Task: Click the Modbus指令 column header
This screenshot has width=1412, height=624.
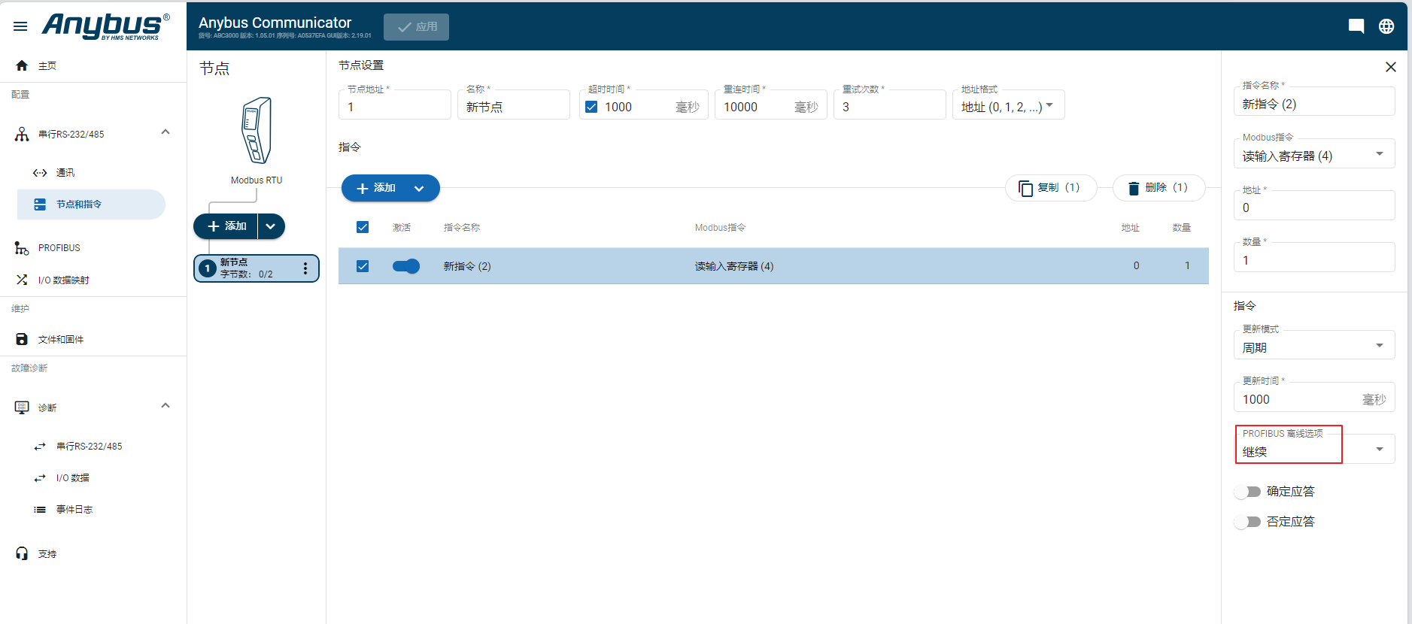Action: (x=720, y=227)
